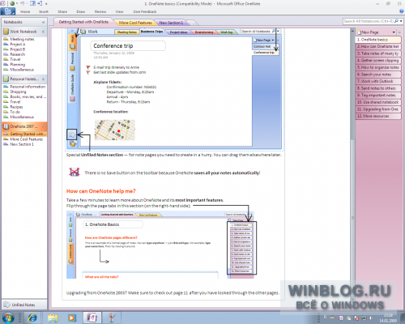Screen dimensions: 405x324
Task: Open the Draw ribbon tab
Action: 81,11
